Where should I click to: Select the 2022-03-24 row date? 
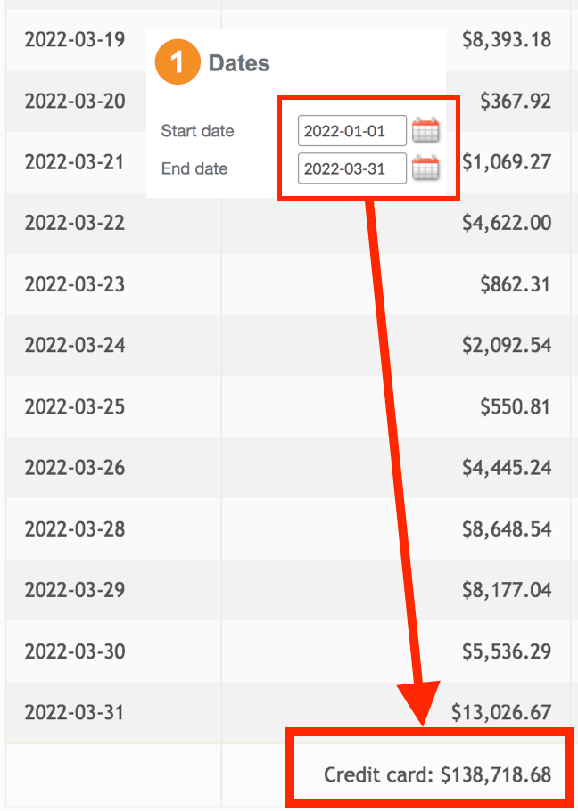75,345
